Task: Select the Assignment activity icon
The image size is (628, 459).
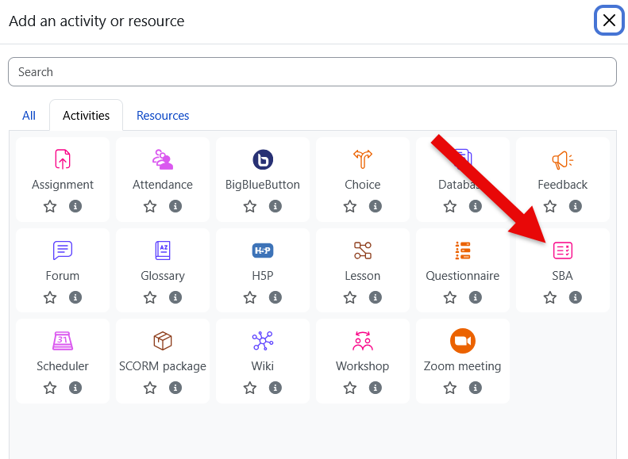Action: (x=63, y=159)
